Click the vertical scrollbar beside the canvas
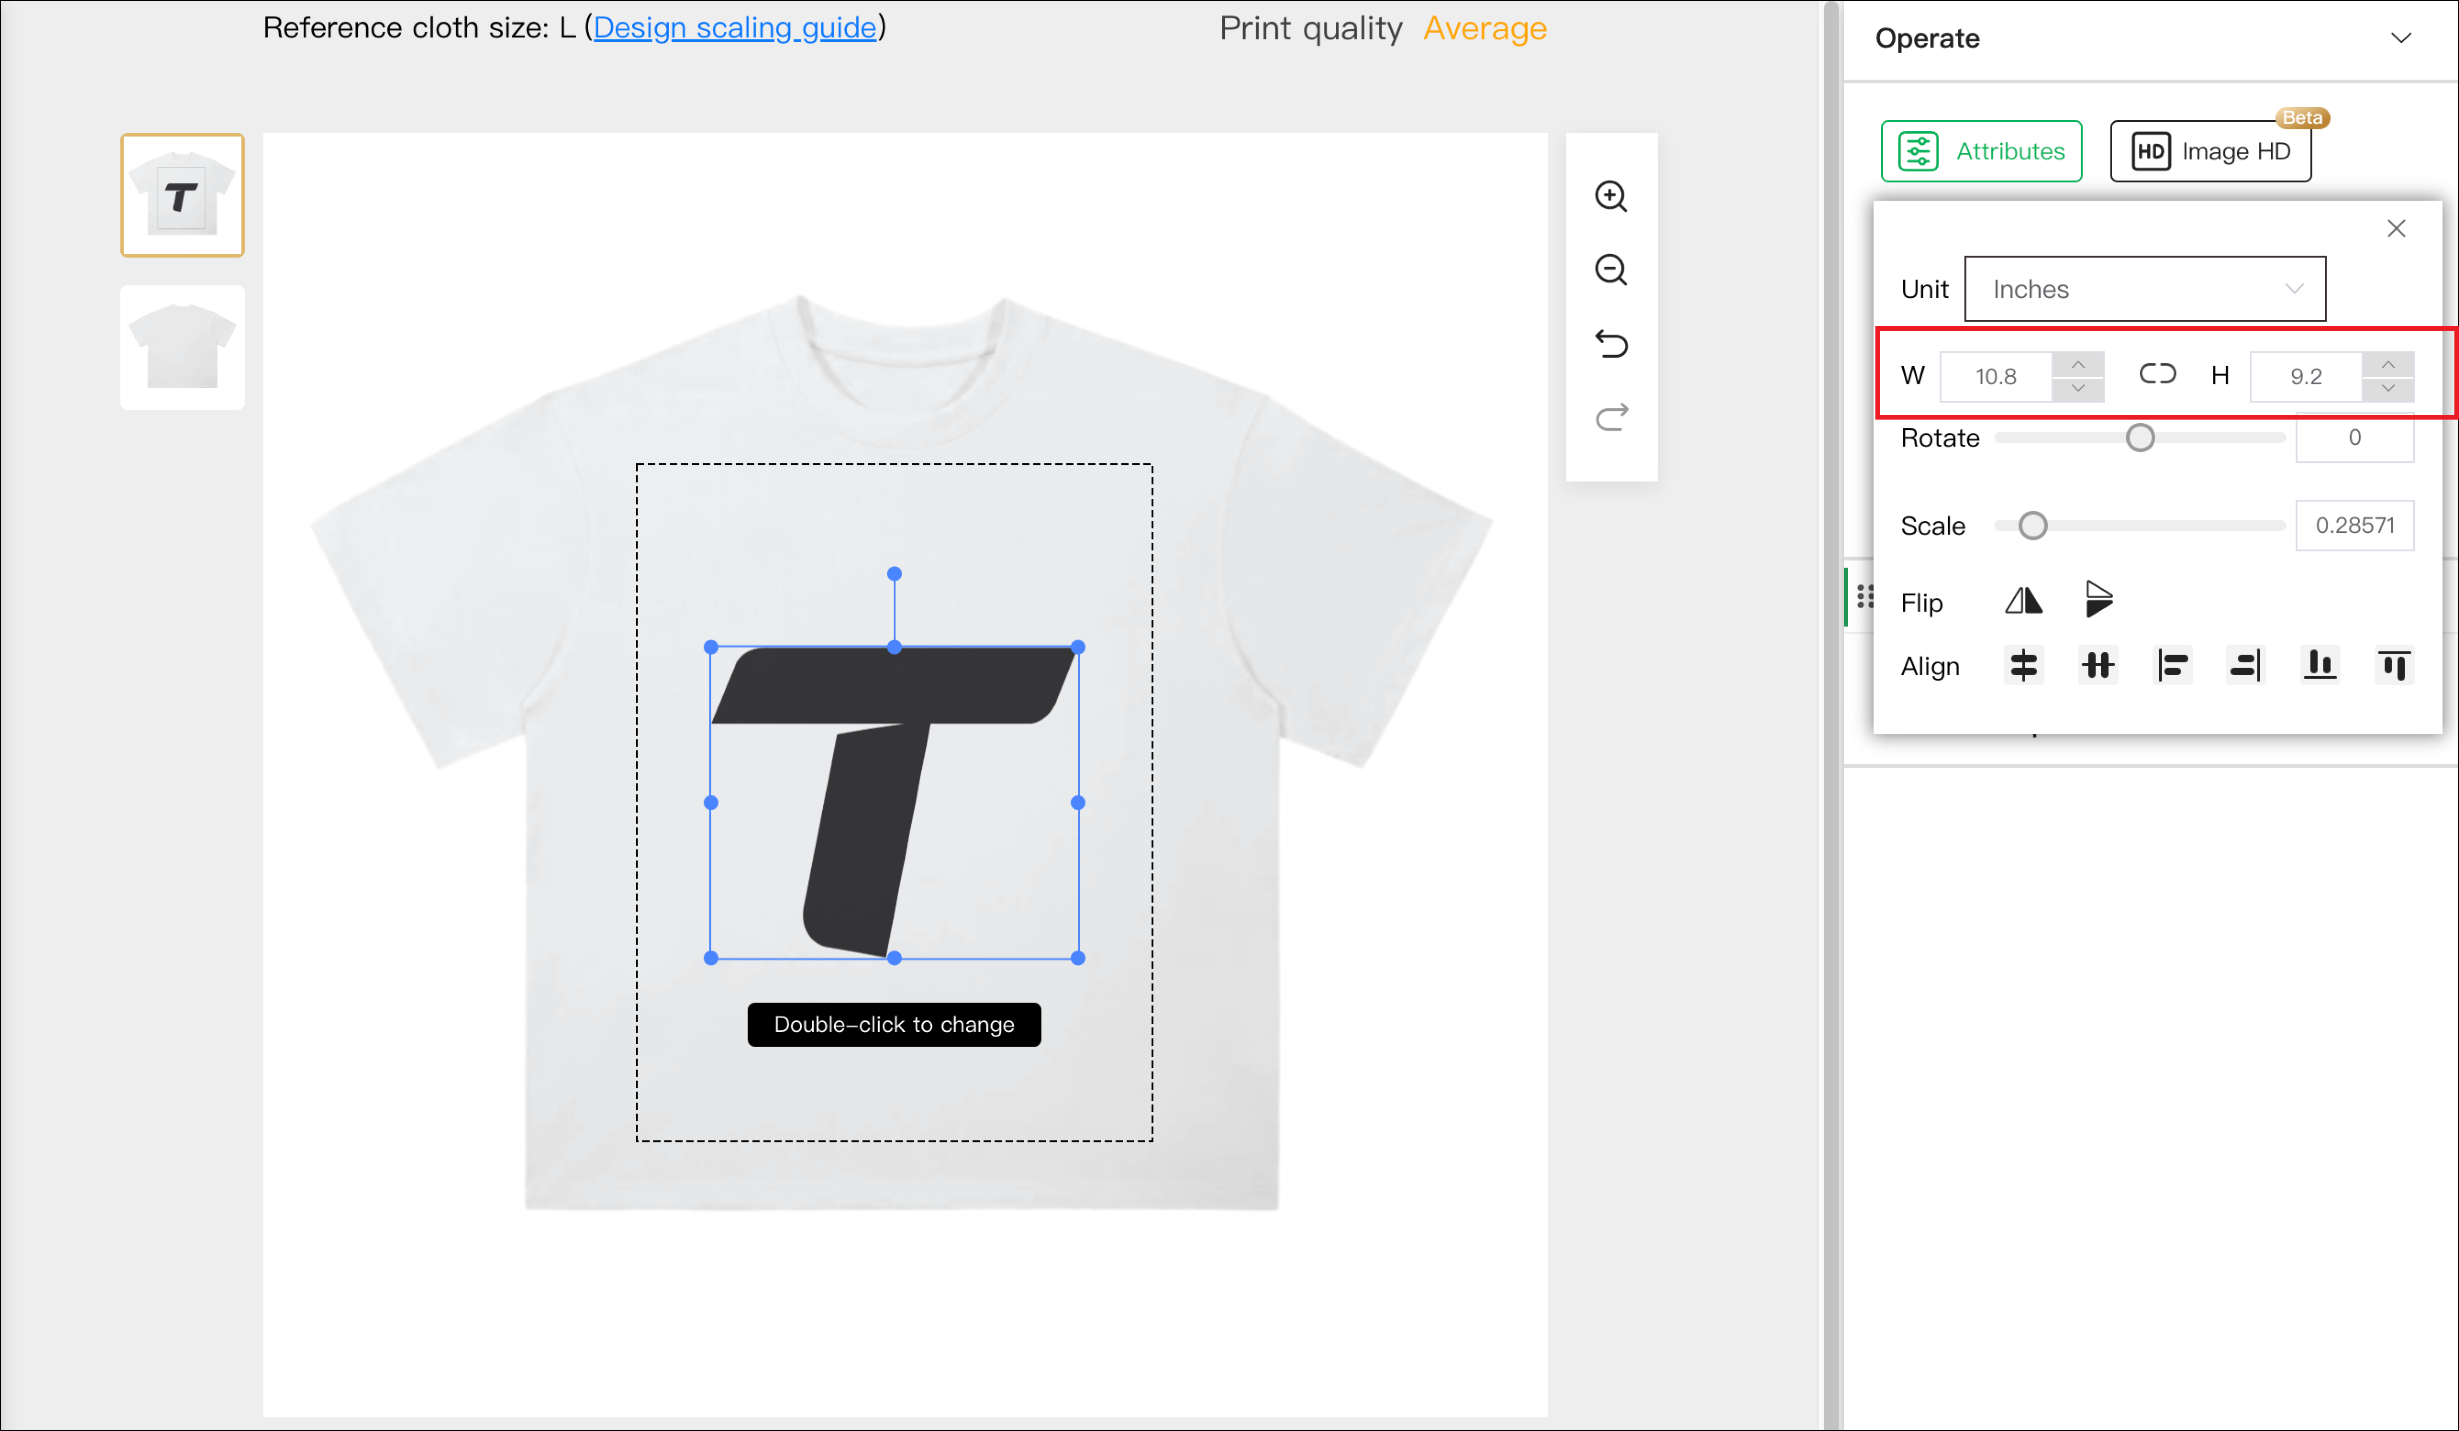 tap(1831, 715)
